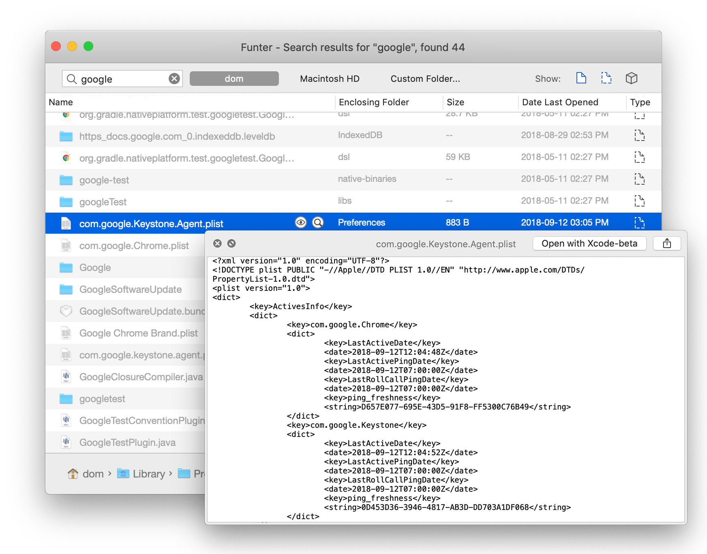The height and width of the screenshot is (554, 707).
Task: Click com.google.Chrome key in plist preview
Action: tap(352, 325)
